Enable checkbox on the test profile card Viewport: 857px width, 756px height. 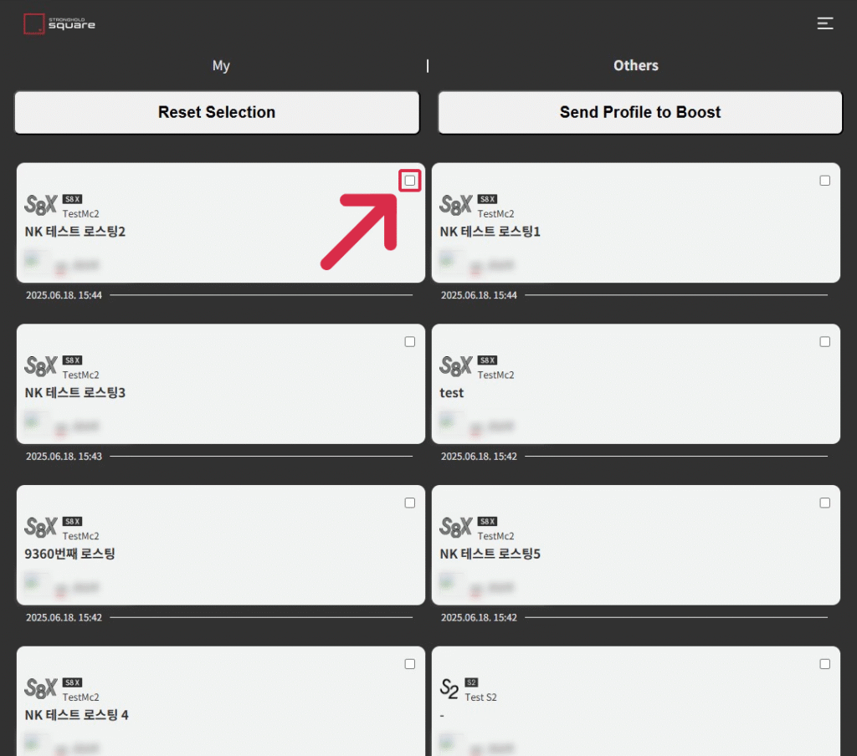click(824, 341)
